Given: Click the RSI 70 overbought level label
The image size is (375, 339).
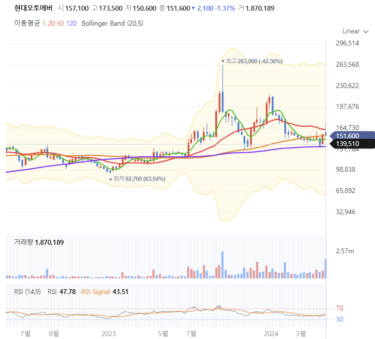Looking at the screenshot, I should click(339, 308).
